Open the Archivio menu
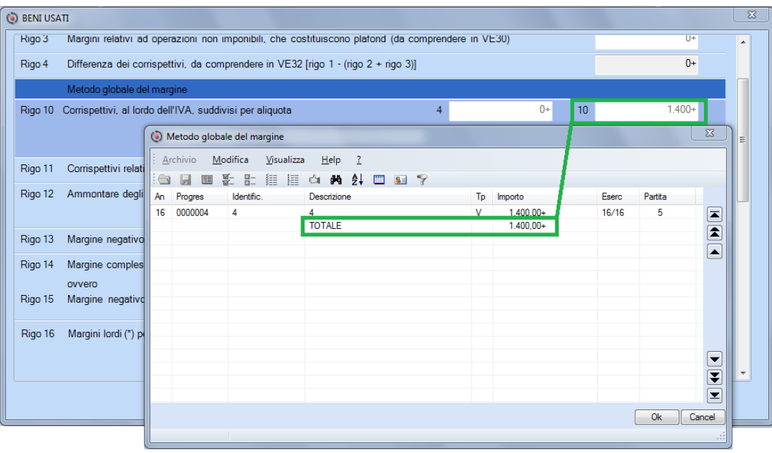This screenshot has width=772, height=453. [x=179, y=159]
